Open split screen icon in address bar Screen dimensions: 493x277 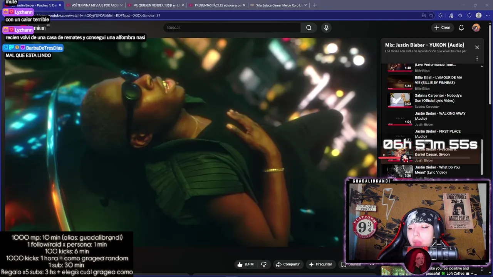[424, 15]
